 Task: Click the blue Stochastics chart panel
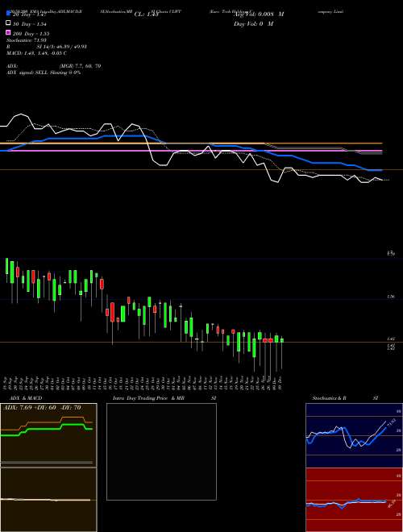coord(354,435)
